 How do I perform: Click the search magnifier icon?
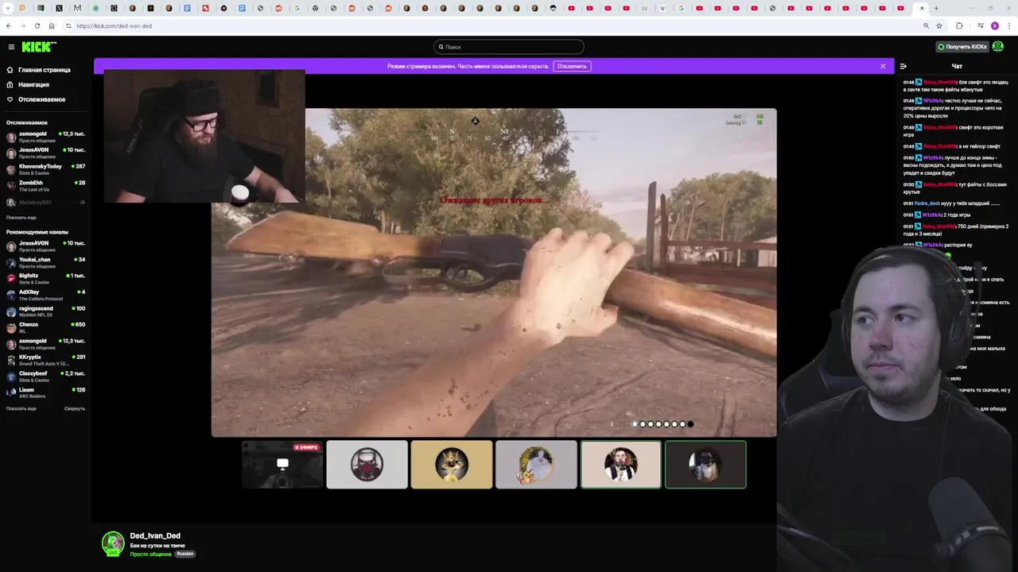[x=441, y=47]
